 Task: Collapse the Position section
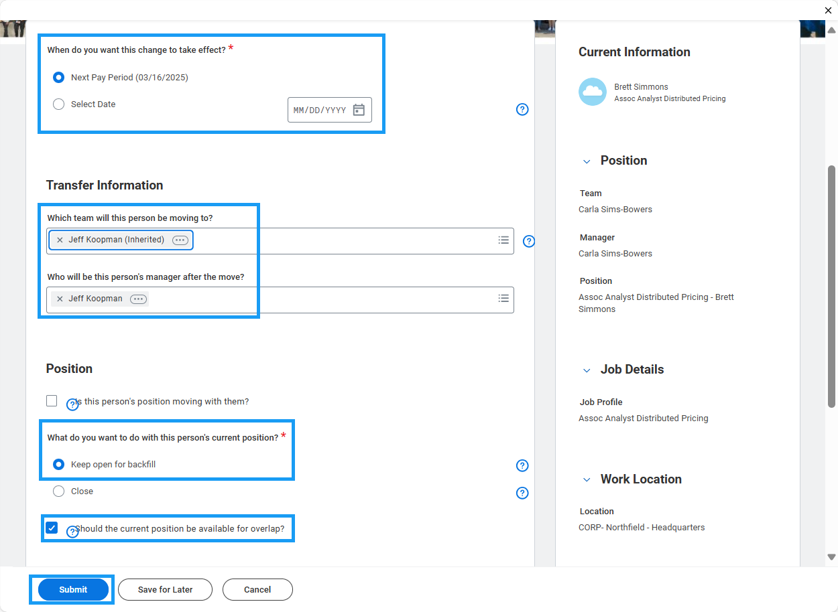[587, 161]
